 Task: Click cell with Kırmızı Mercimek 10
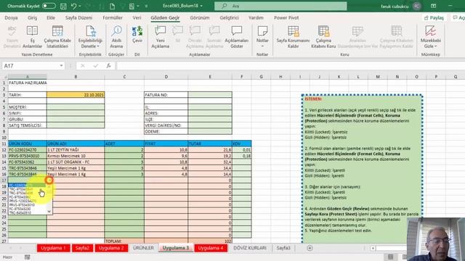(76, 156)
